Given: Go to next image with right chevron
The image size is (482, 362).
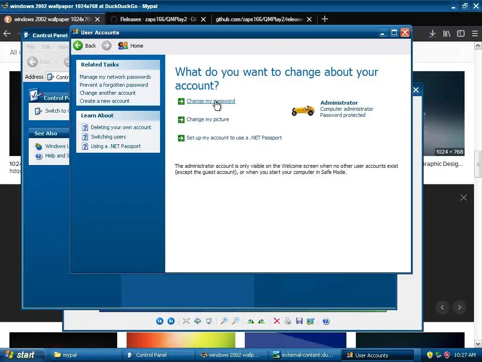Looking at the screenshot, I should coord(459,307).
